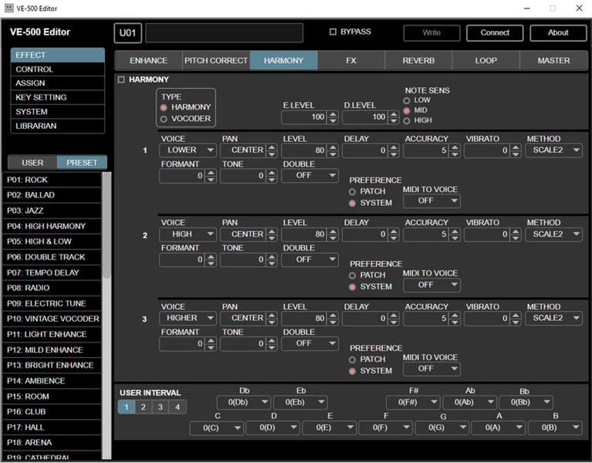Switch to the LOOP tab
Viewport: 592px width, 463px height.
point(486,60)
